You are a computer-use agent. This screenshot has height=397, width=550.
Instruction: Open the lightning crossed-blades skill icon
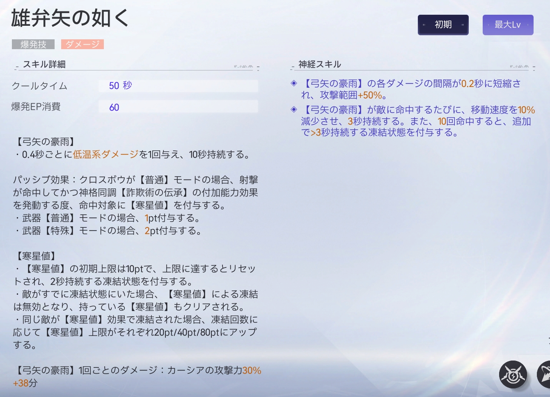[513, 374]
